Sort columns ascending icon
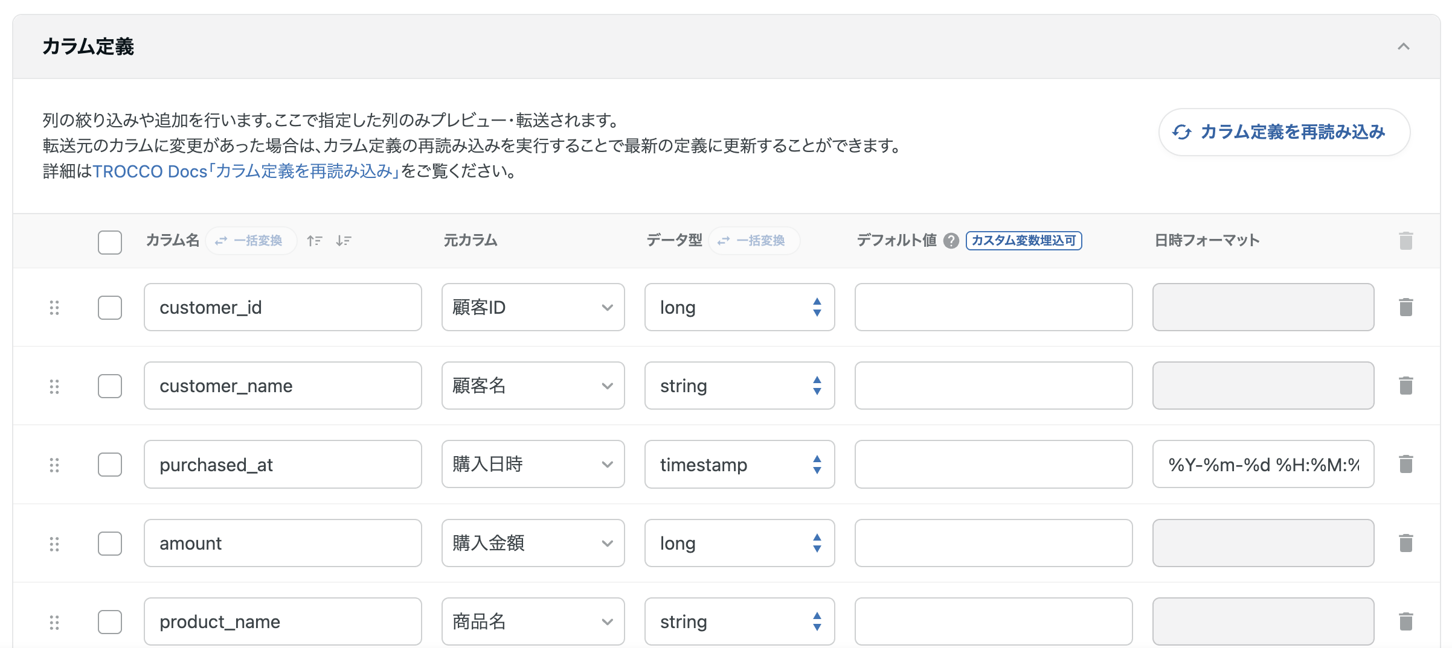Screen dimensions: 1452x648 click(x=314, y=241)
